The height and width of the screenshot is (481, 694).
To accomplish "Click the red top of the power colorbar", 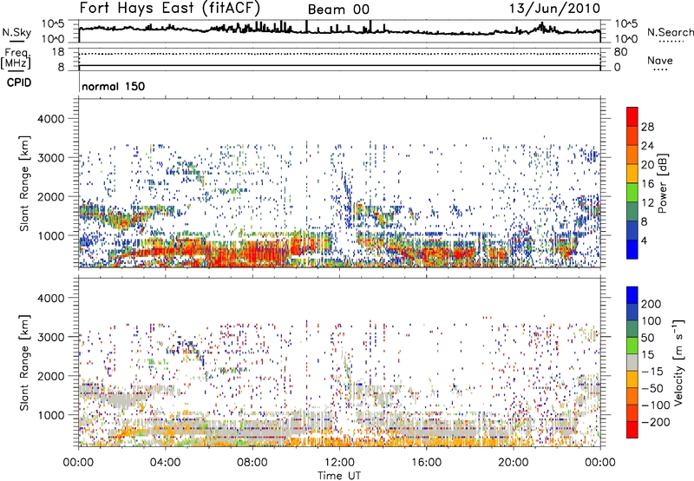I will coord(632,117).
